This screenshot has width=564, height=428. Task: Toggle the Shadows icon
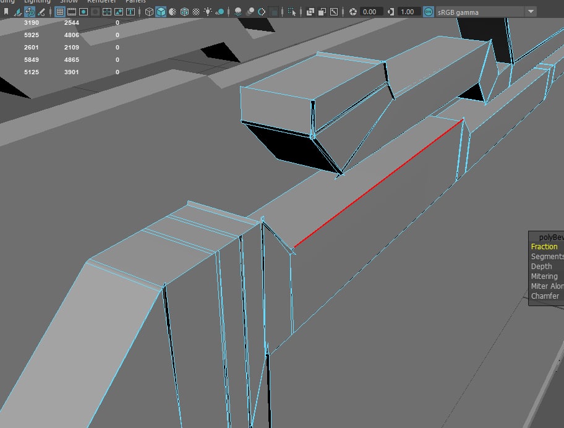point(220,12)
